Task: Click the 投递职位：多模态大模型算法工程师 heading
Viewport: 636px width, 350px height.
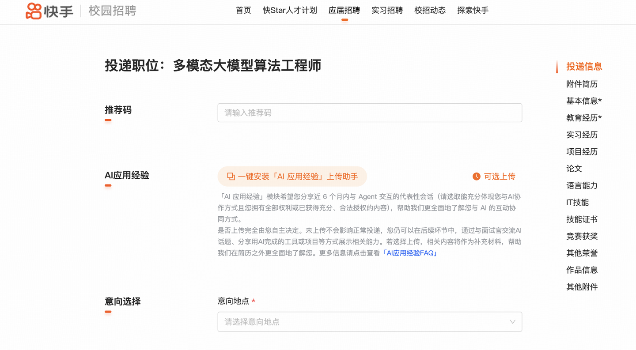Action: click(213, 66)
